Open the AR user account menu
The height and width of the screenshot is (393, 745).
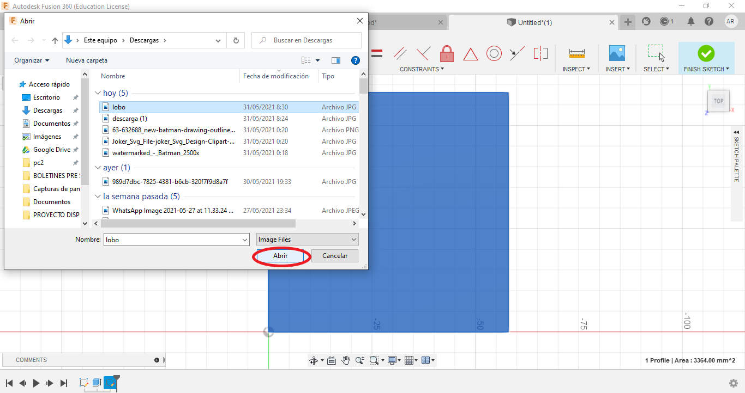click(x=731, y=21)
